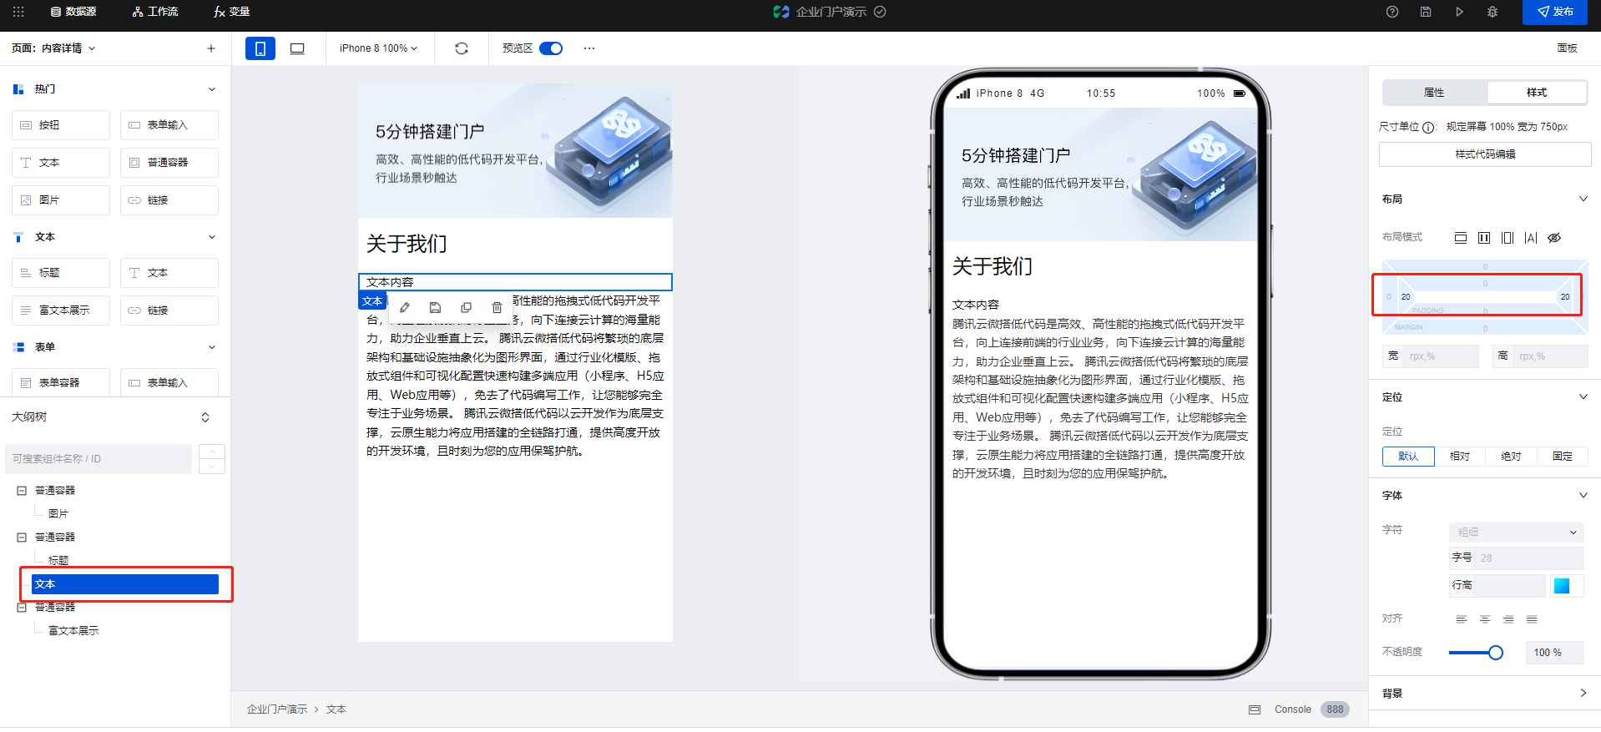1601x732 pixels.
Task: Align text left
Action: (1462, 619)
